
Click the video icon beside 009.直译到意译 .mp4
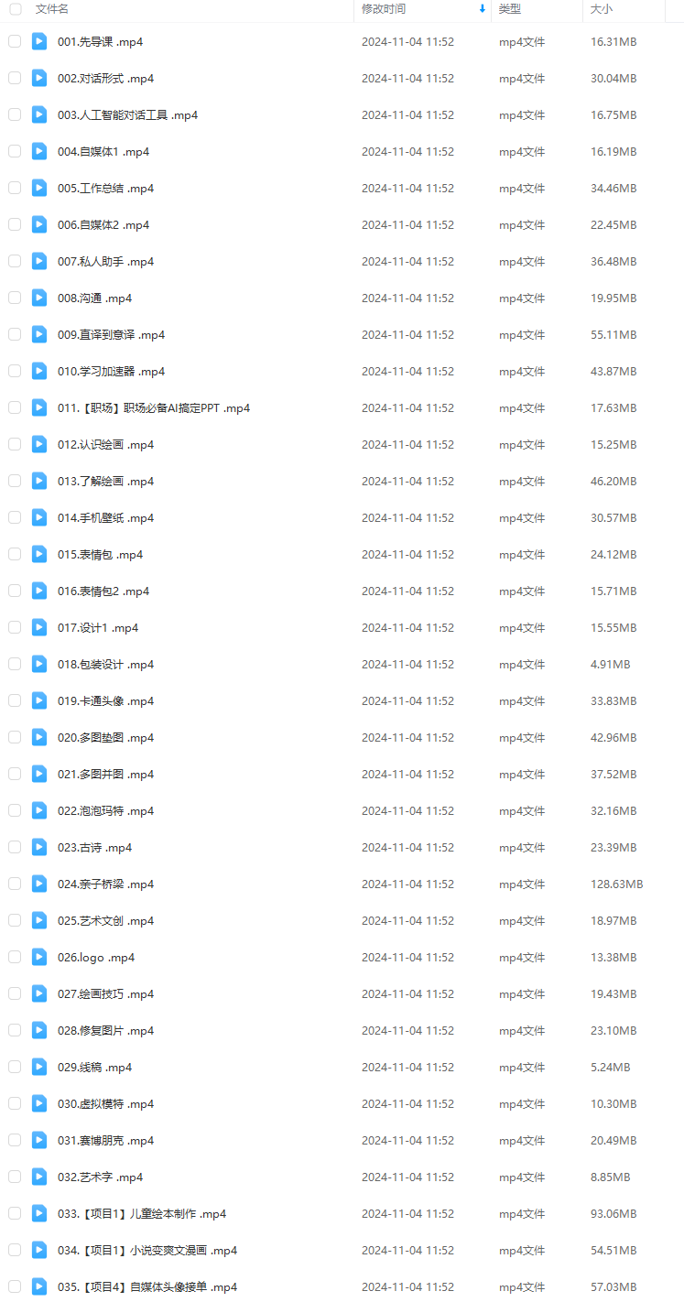click(x=39, y=334)
